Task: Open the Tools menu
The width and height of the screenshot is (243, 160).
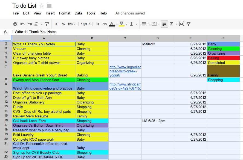Action: (x=91, y=13)
